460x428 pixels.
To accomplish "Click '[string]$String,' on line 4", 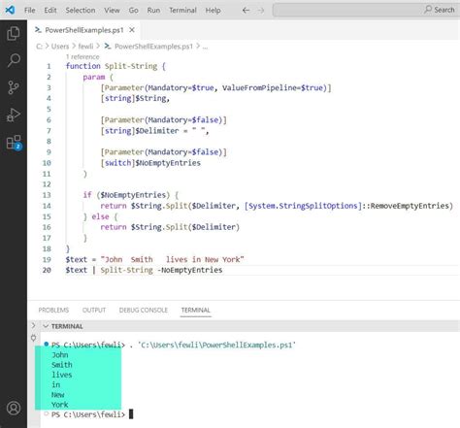I will [135, 98].
